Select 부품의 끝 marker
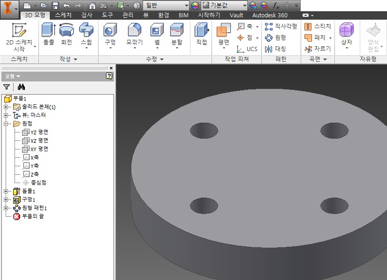Viewport: 387px width, 280px height. pyautogui.click(x=29, y=216)
